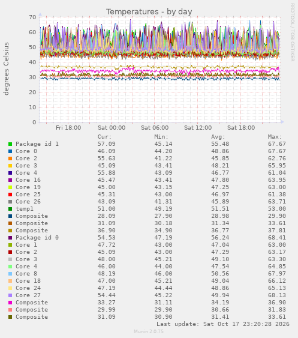Viewport: 298px width, 338px height.
Task: Click the 'Package id 0' legend label
Action: pyautogui.click(x=37, y=238)
